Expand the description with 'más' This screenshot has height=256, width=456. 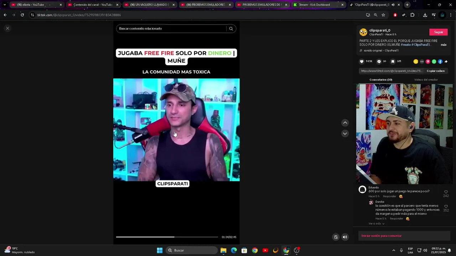444,45
